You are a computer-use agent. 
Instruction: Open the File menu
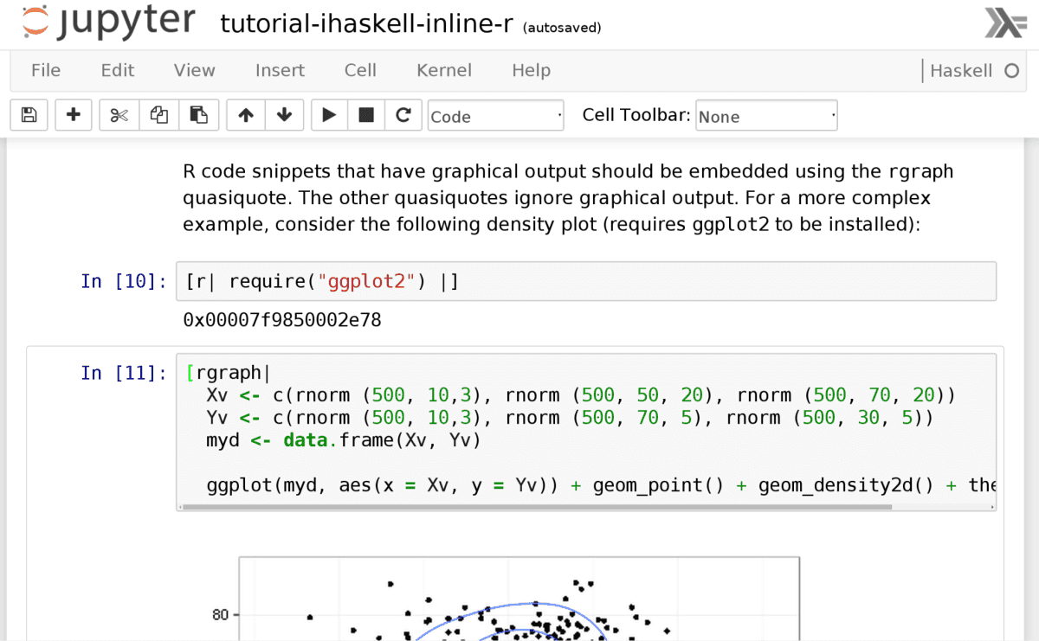[46, 71]
